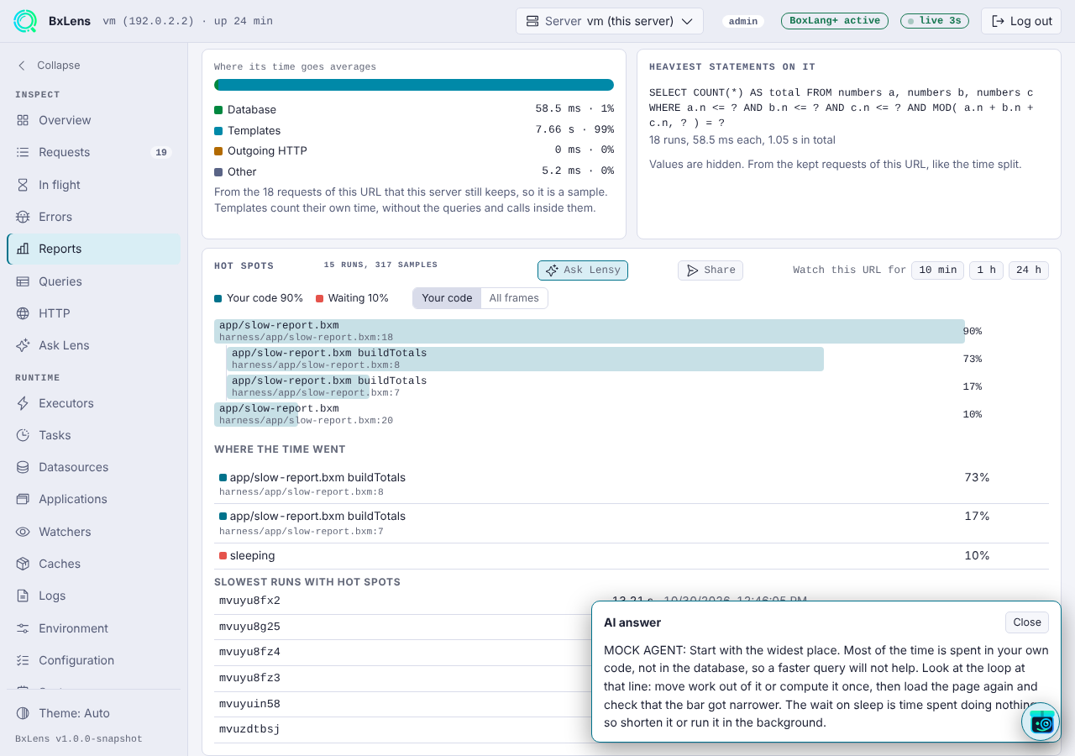Image resolution: width=1075 pixels, height=756 pixels.
Task: Open slowest run mvuyu8fx2
Action: point(249,601)
